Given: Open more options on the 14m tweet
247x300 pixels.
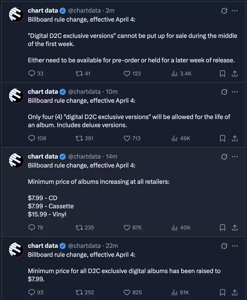Looking at the screenshot, I should [235, 157].
